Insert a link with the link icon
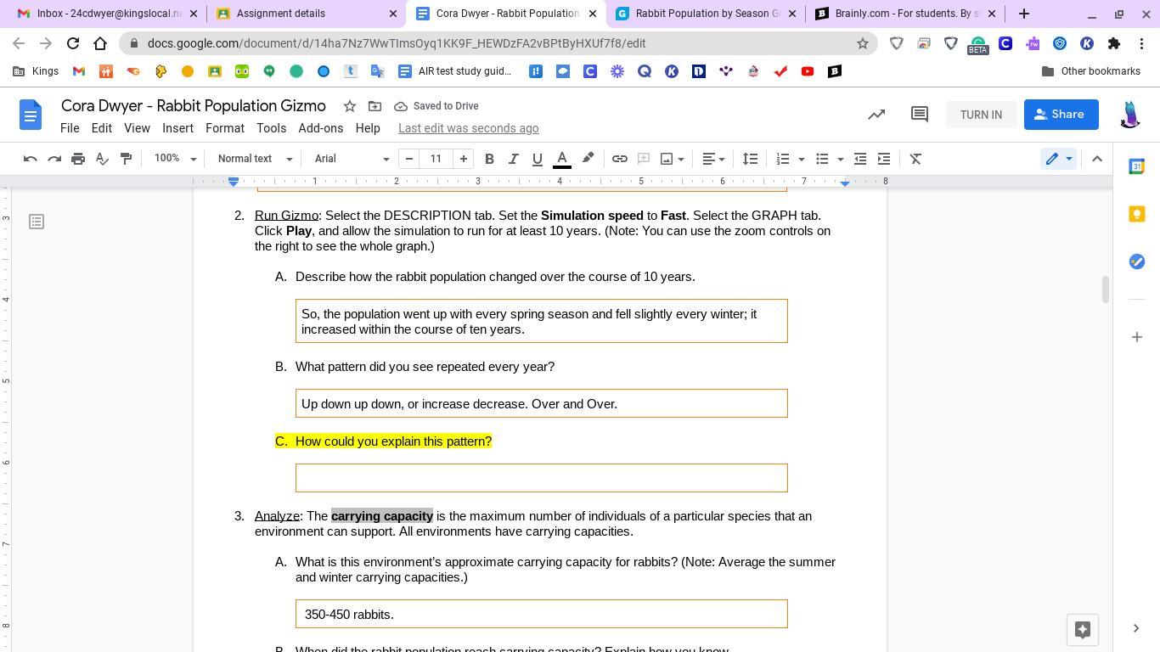1160x652 pixels. point(620,159)
